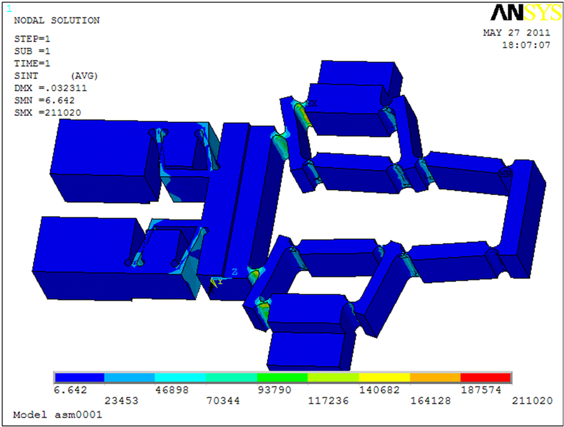This screenshot has width=564, height=427.
Task: Select the red legend color band
Action: pyautogui.click(x=485, y=378)
